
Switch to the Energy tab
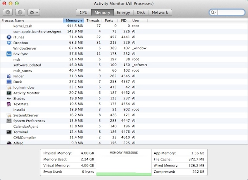click(123, 12)
